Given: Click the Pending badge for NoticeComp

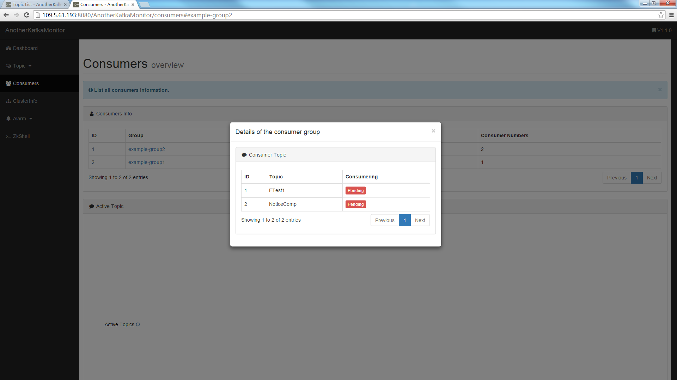Looking at the screenshot, I should [355, 204].
